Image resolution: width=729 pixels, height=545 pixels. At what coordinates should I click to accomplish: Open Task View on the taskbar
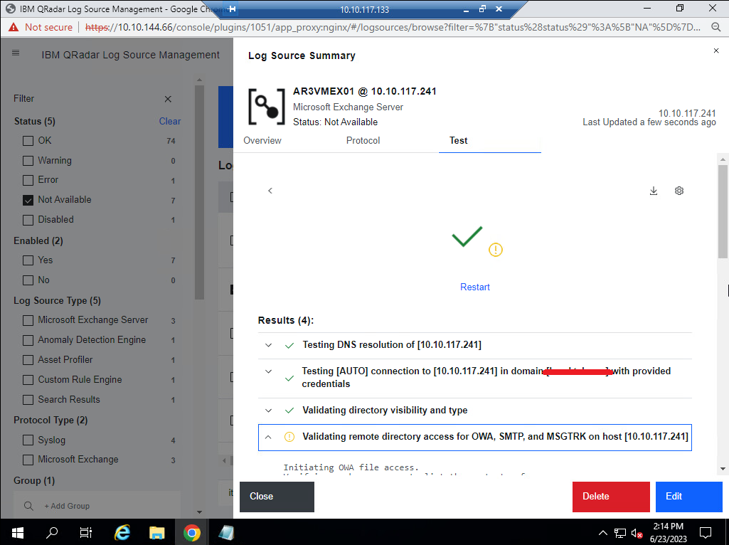[86, 532]
